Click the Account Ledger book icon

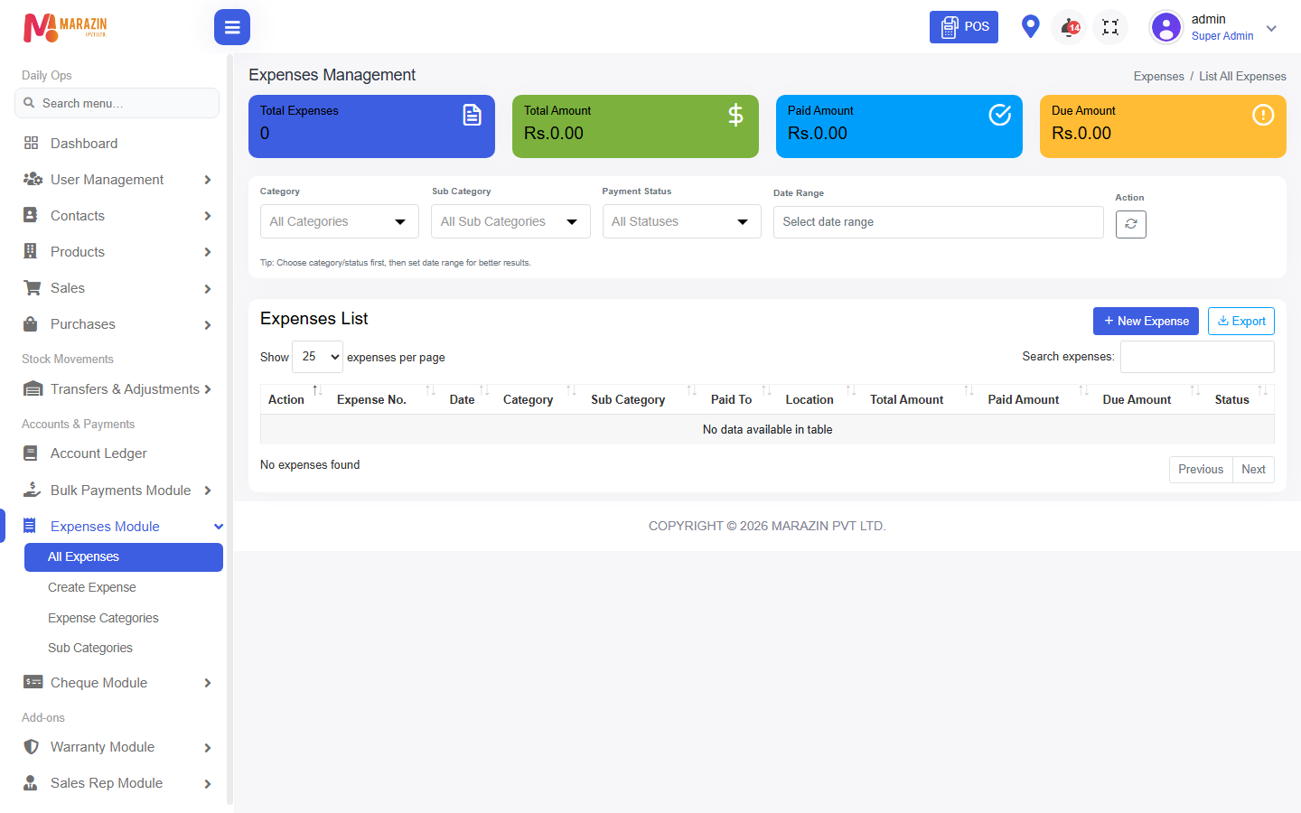coord(31,453)
